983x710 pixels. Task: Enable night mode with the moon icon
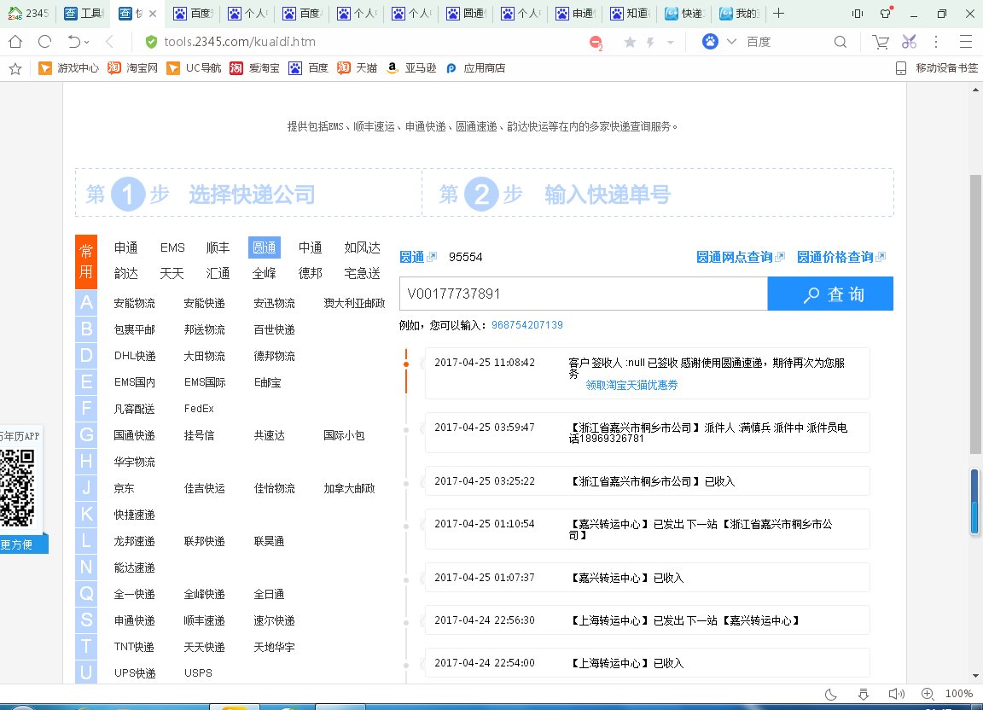click(x=831, y=694)
